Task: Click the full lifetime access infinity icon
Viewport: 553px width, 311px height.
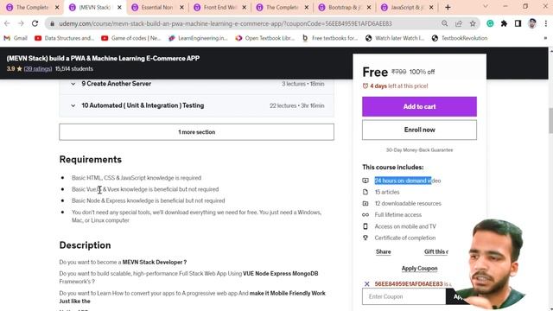Action: (x=365, y=215)
